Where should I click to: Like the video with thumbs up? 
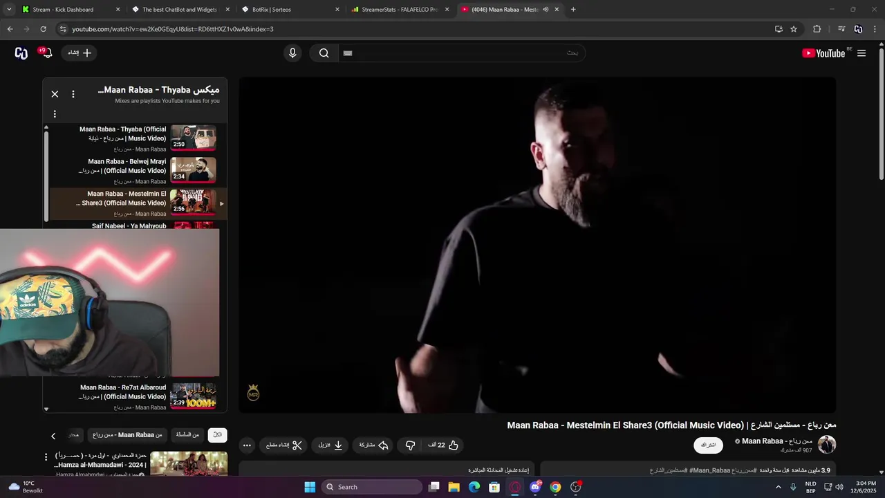point(444,445)
